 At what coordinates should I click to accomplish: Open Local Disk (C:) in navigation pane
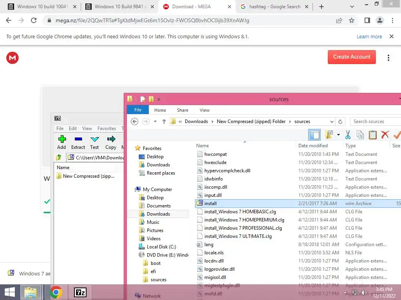[x=161, y=247]
